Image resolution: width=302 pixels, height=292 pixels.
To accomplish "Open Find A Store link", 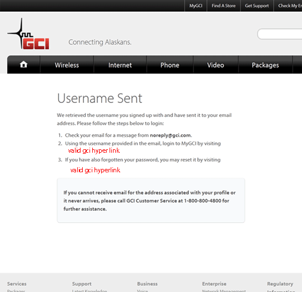I will coord(223,6).
